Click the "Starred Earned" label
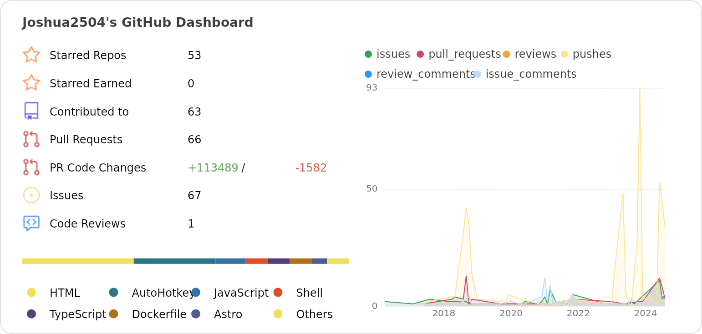This screenshot has width=702, height=334. [x=91, y=84]
